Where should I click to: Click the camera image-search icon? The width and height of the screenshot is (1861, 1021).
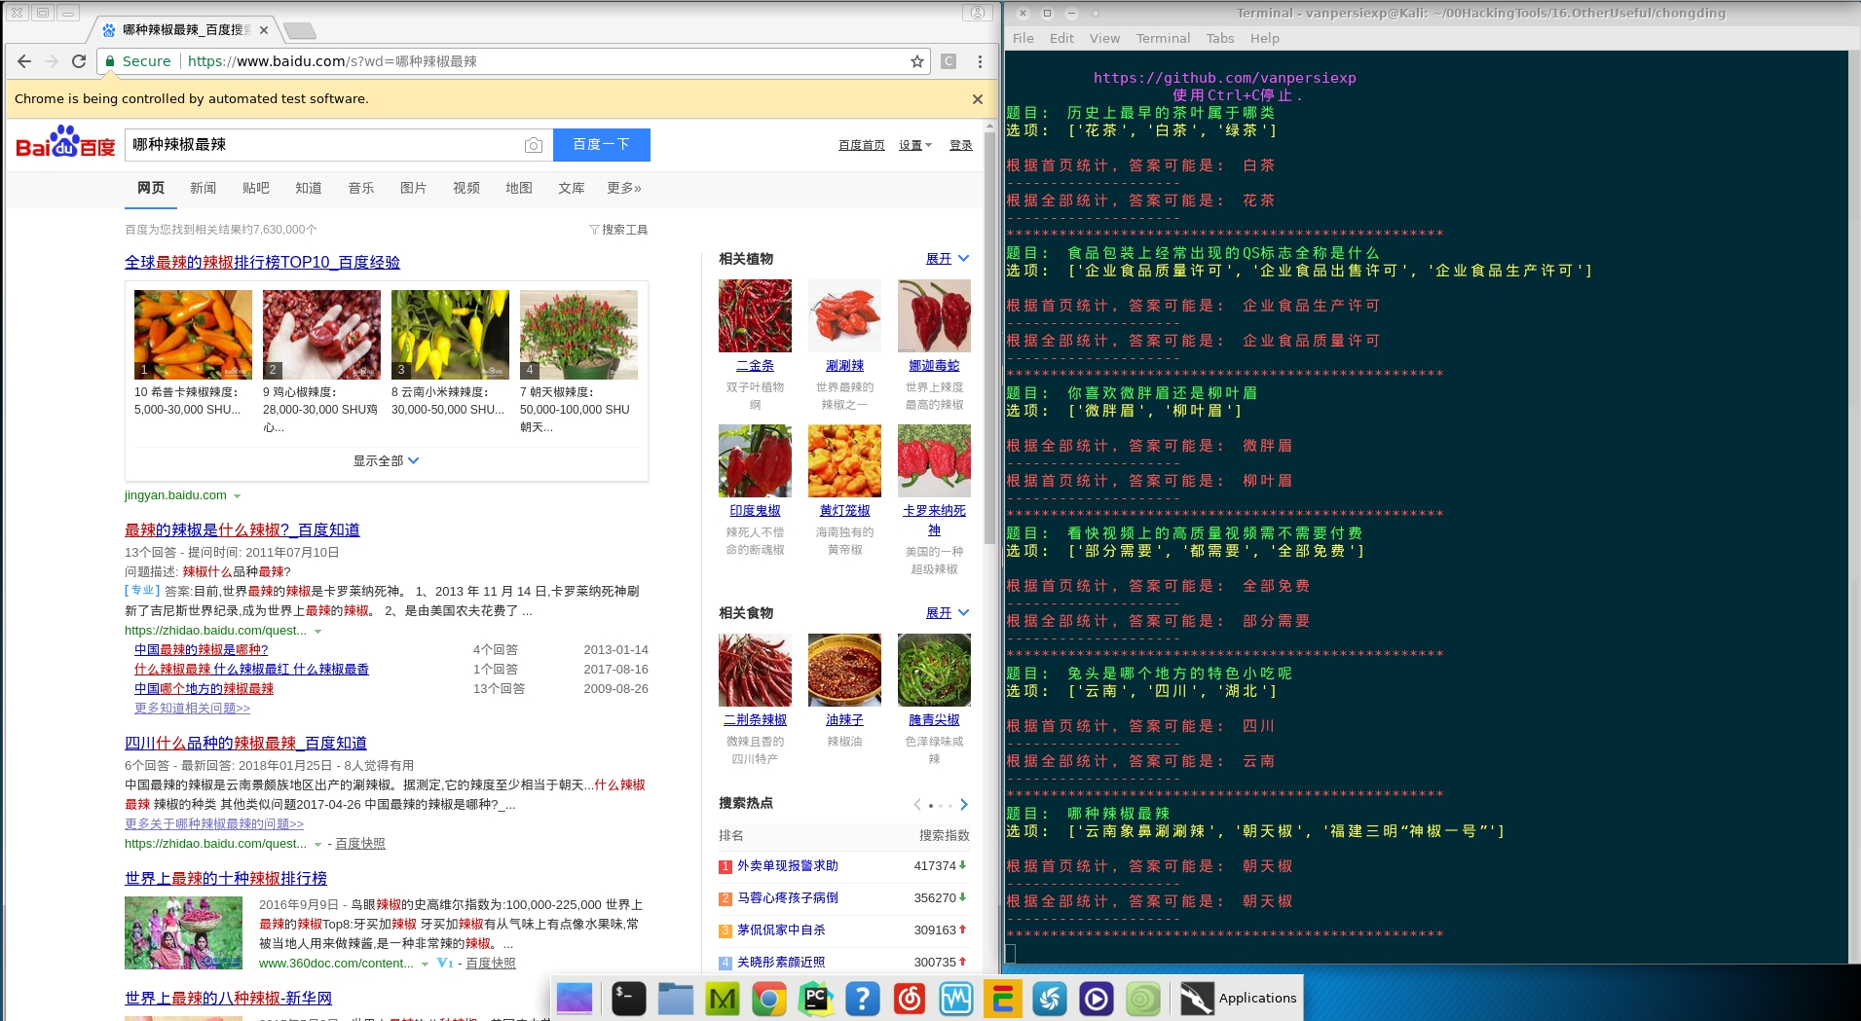click(x=533, y=145)
